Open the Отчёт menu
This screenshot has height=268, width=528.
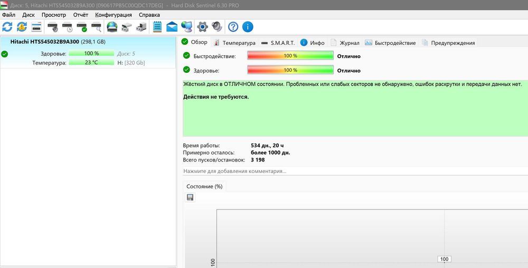click(x=81, y=15)
